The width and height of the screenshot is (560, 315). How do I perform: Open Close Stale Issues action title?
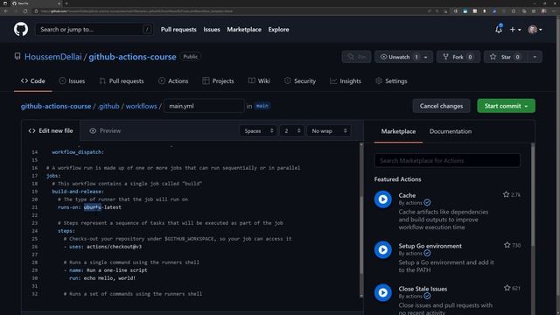[423, 289]
